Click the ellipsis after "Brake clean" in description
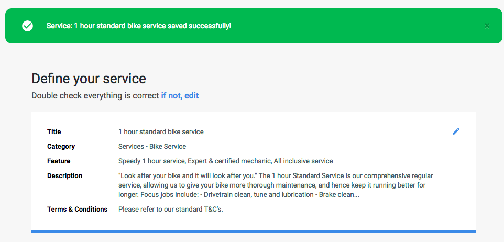The image size is (504, 242). click(356, 195)
